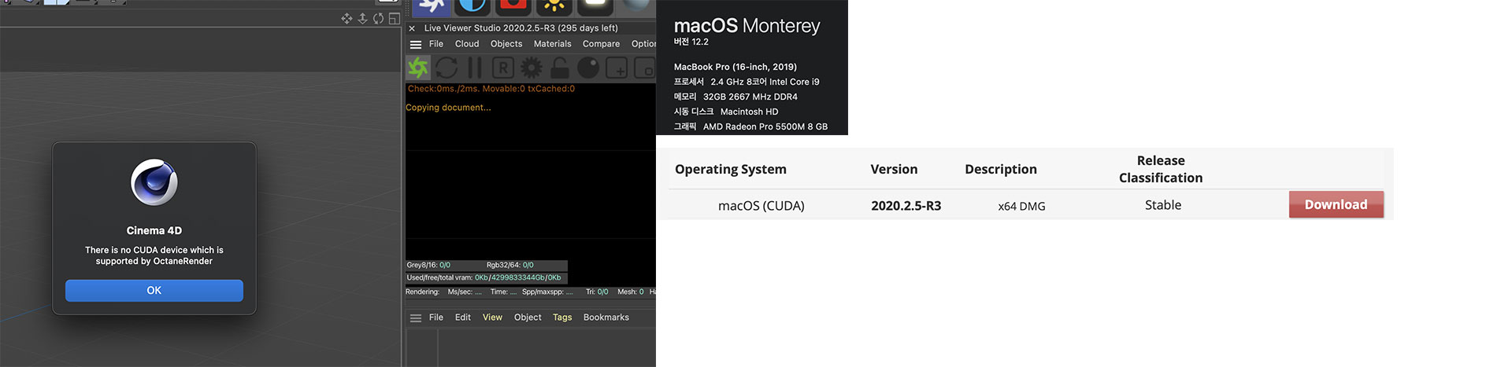Open the Compare menu
Image resolution: width=1512 pixels, height=367 pixels.
pos(601,44)
